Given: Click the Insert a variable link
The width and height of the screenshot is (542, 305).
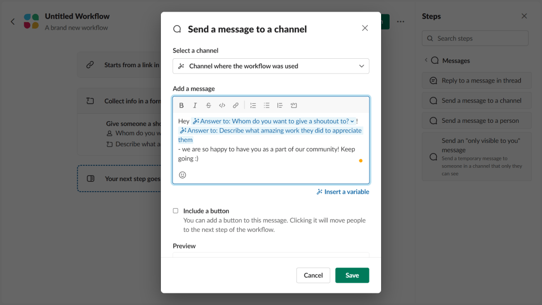Looking at the screenshot, I should click(x=342, y=192).
